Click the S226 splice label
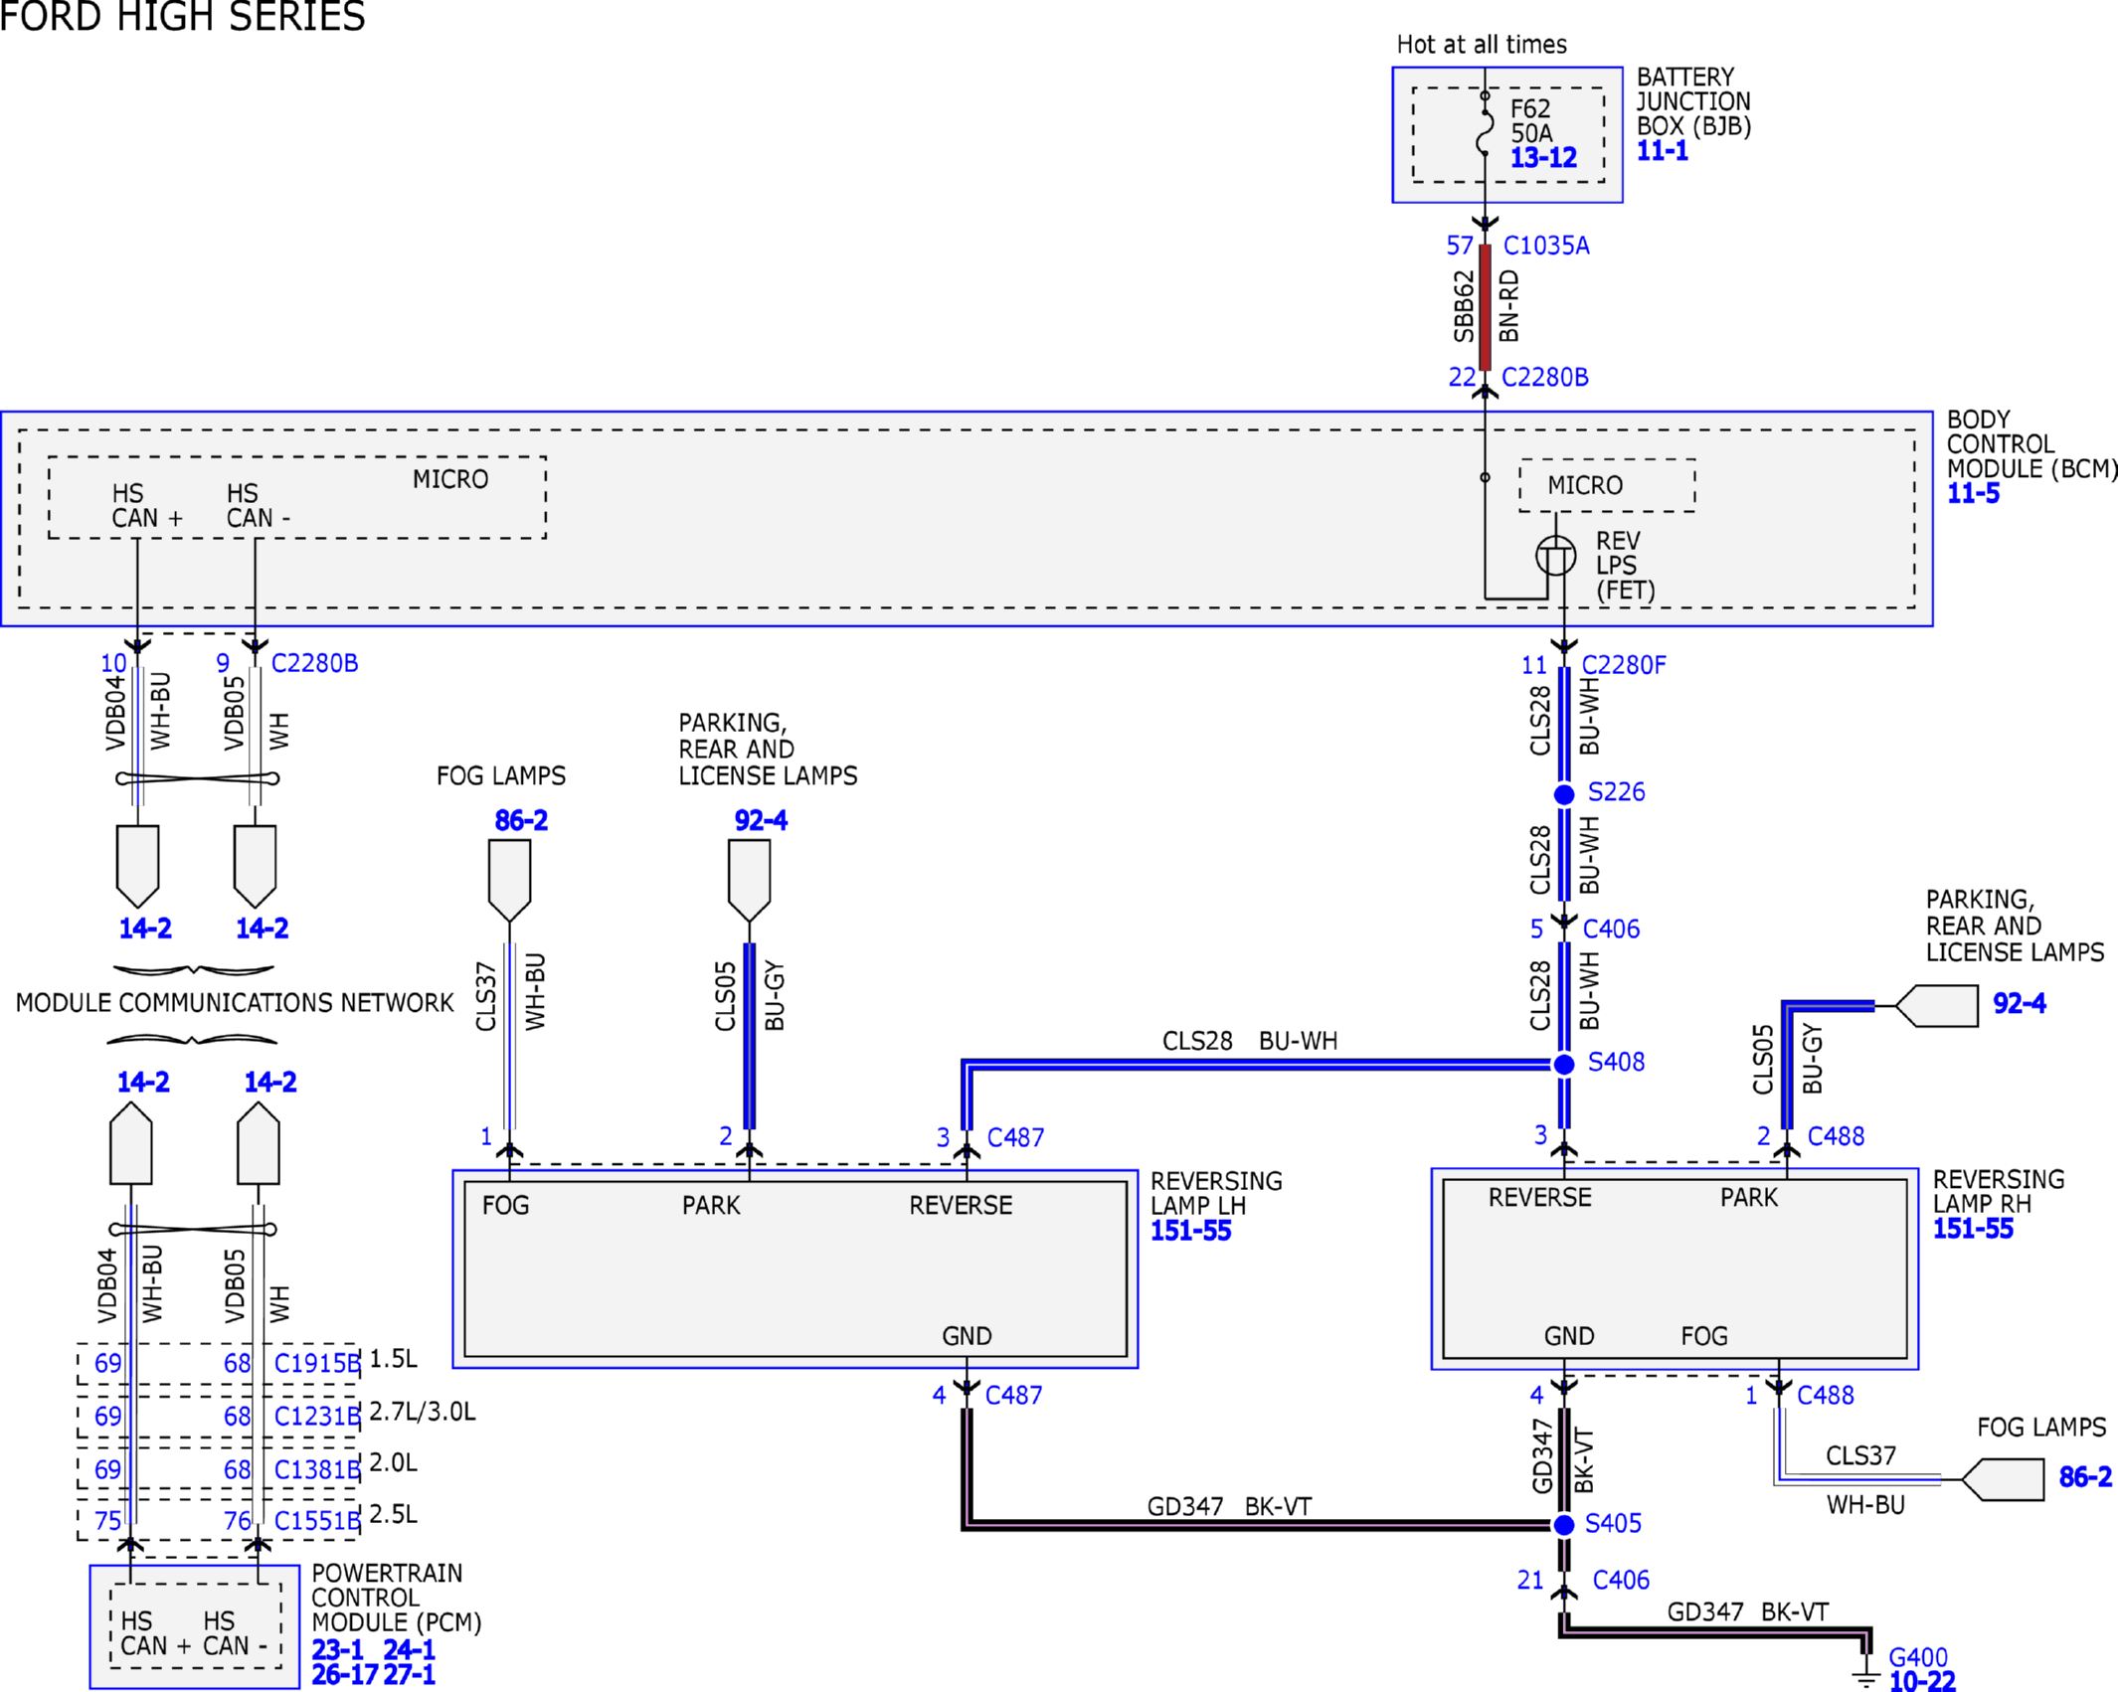 pyautogui.click(x=1616, y=792)
